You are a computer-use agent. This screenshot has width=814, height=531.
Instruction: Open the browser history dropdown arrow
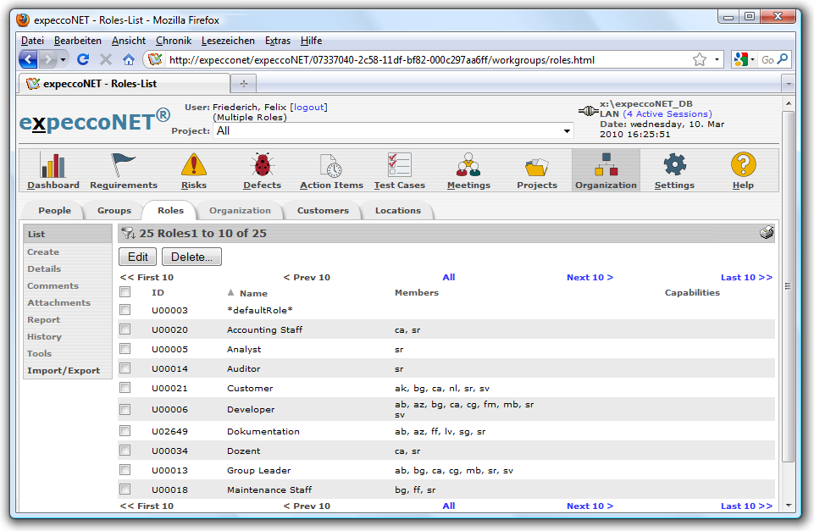click(64, 60)
